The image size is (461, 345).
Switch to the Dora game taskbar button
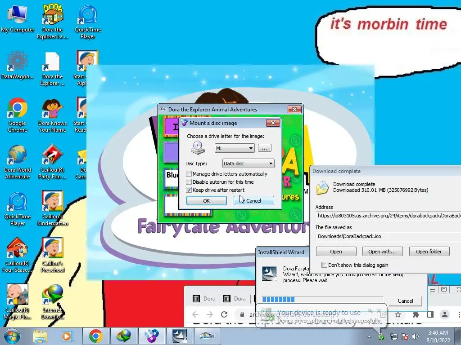tap(207, 336)
